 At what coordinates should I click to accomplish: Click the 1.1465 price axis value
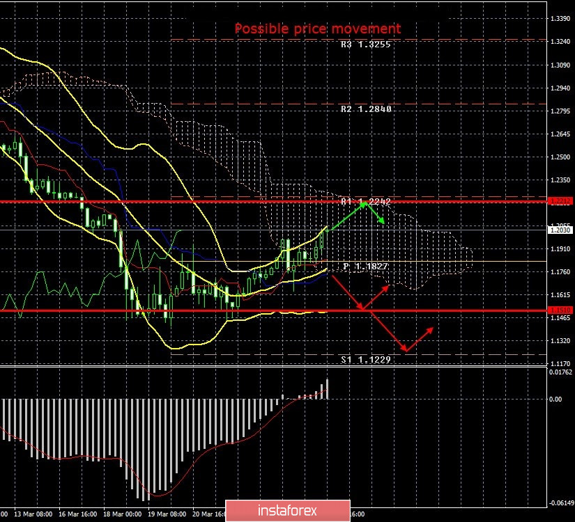coord(560,318)
